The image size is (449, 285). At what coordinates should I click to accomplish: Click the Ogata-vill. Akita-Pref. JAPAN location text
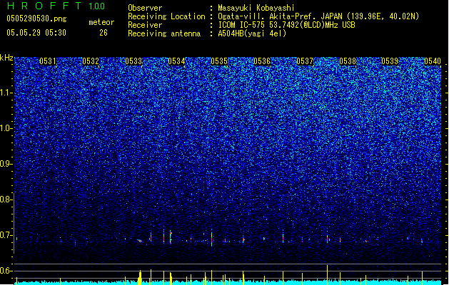[x=318, y=16]
